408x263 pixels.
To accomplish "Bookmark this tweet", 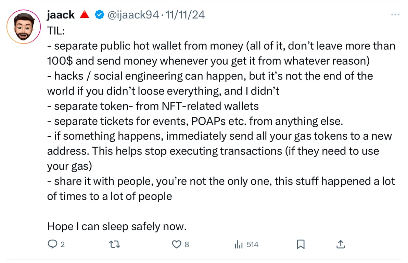I will coord(301,244).
